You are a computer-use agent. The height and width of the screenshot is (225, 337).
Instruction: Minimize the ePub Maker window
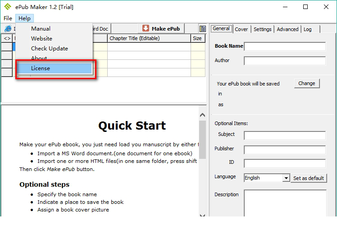coord(285,7)
